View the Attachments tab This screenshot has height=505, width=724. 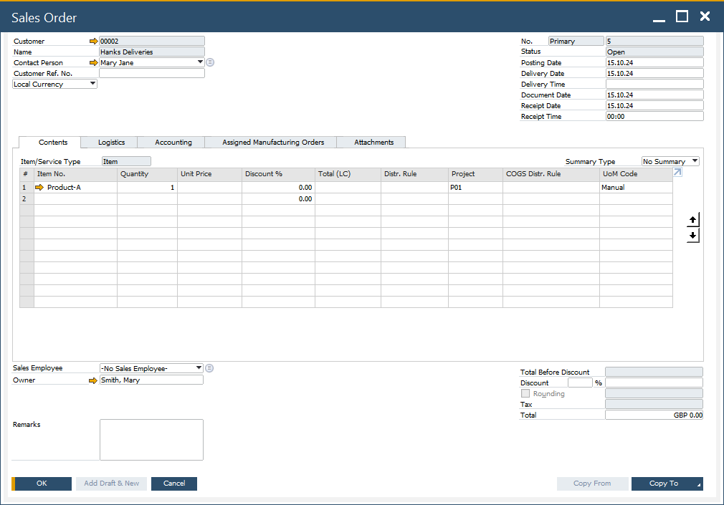[x=371, y=142]
